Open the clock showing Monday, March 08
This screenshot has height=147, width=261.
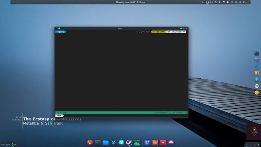click(x=130, y=2)
